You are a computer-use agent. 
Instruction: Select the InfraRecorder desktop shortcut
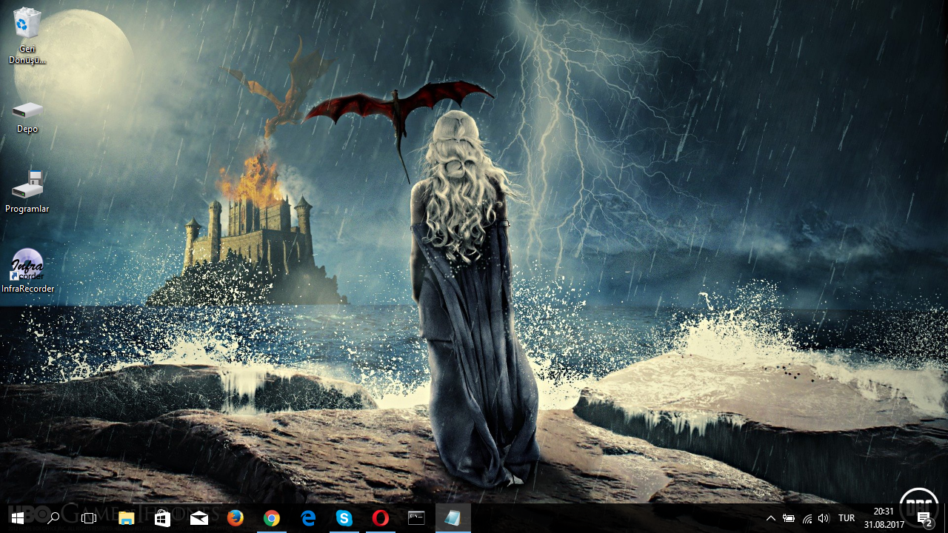click(27, 271)
